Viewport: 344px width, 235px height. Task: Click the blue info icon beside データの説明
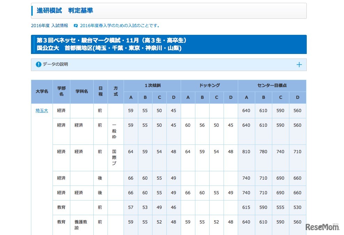coord(38,64)
